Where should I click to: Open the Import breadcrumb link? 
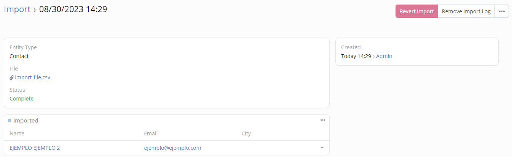coord(17,9)
